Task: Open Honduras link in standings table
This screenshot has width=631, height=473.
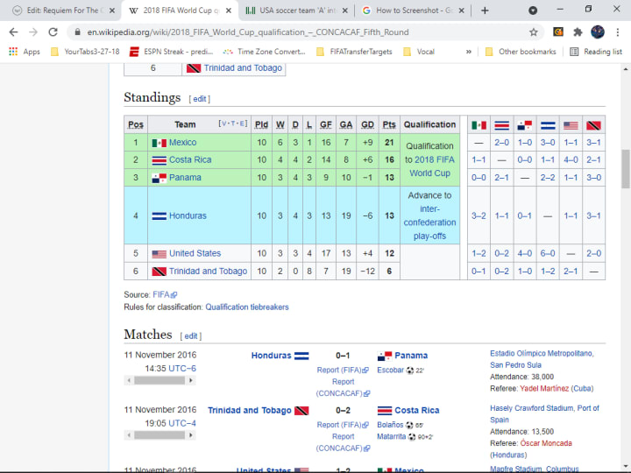Action: (188, 216)
